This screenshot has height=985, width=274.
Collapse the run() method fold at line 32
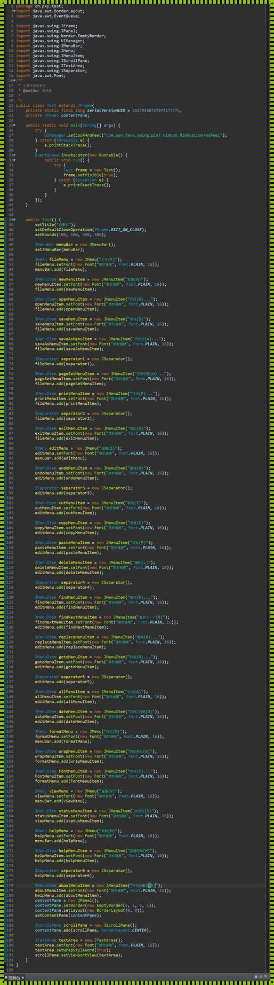pos(14,160)
